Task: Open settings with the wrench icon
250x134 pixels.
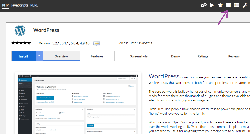Action: point(245,5)
